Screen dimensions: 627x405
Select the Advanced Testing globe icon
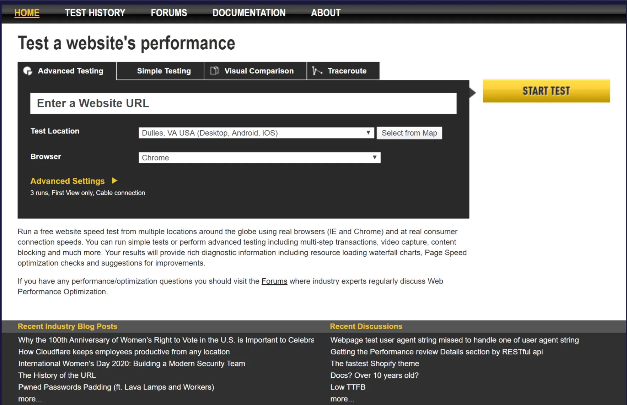pos(28,71)
